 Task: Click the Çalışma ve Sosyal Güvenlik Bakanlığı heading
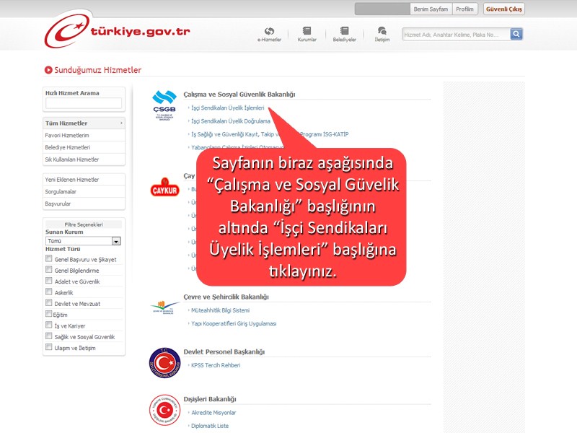coord(239,95)
